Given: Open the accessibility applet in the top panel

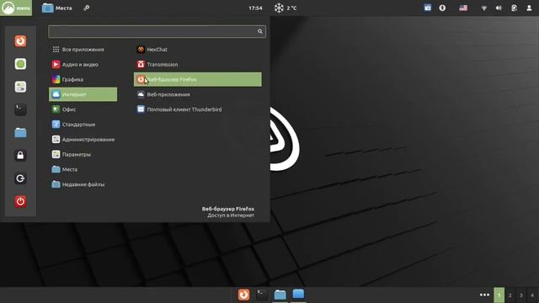Looking at the screenshot, I should [442, 8].
